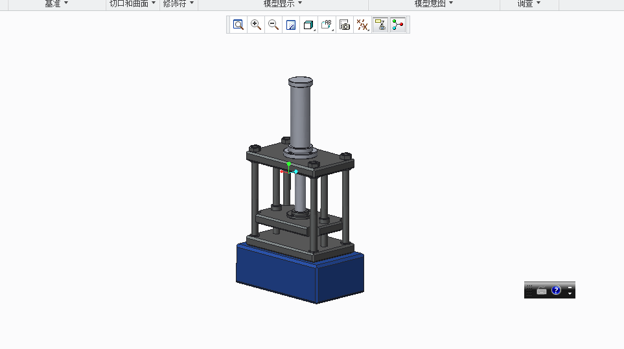Screen dimensions: 624x349
Task: Repaint the screen with the Repaint icon
Action: pos(291,25)
